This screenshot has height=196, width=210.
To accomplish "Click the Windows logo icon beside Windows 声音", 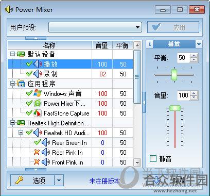I will (38, 93).
